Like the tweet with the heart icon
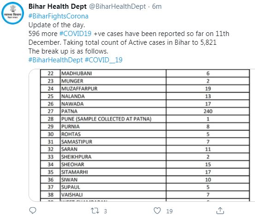 157,211
